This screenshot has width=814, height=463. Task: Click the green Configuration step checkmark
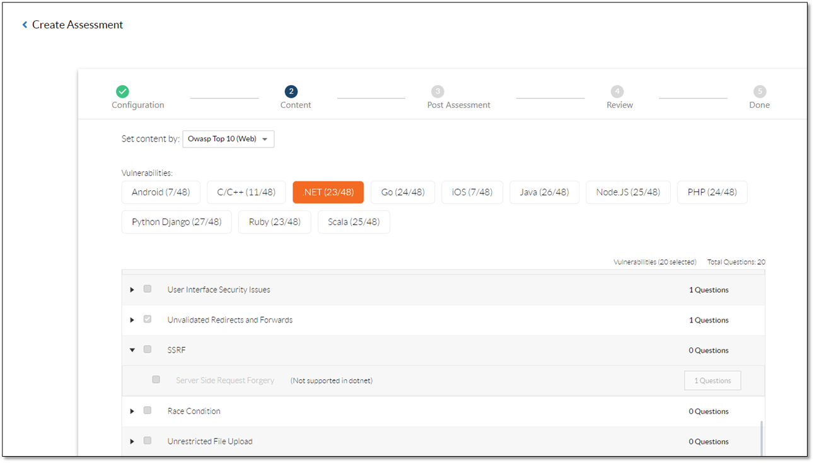pos(123,91)
